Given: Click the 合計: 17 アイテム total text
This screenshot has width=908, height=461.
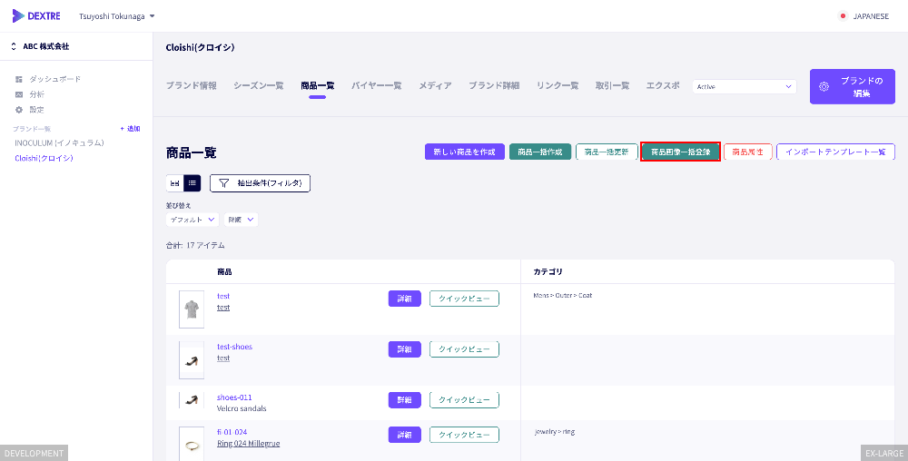Looking at the screenshot, I should point(195,245).
